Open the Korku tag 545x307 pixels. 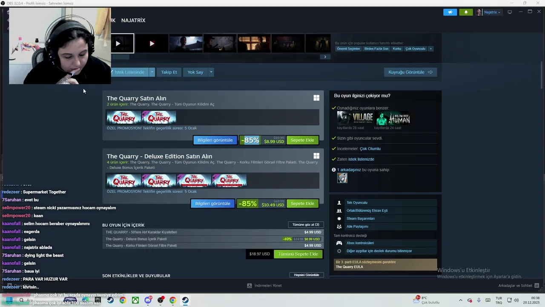pyautogui.click(x=397, y=49)
